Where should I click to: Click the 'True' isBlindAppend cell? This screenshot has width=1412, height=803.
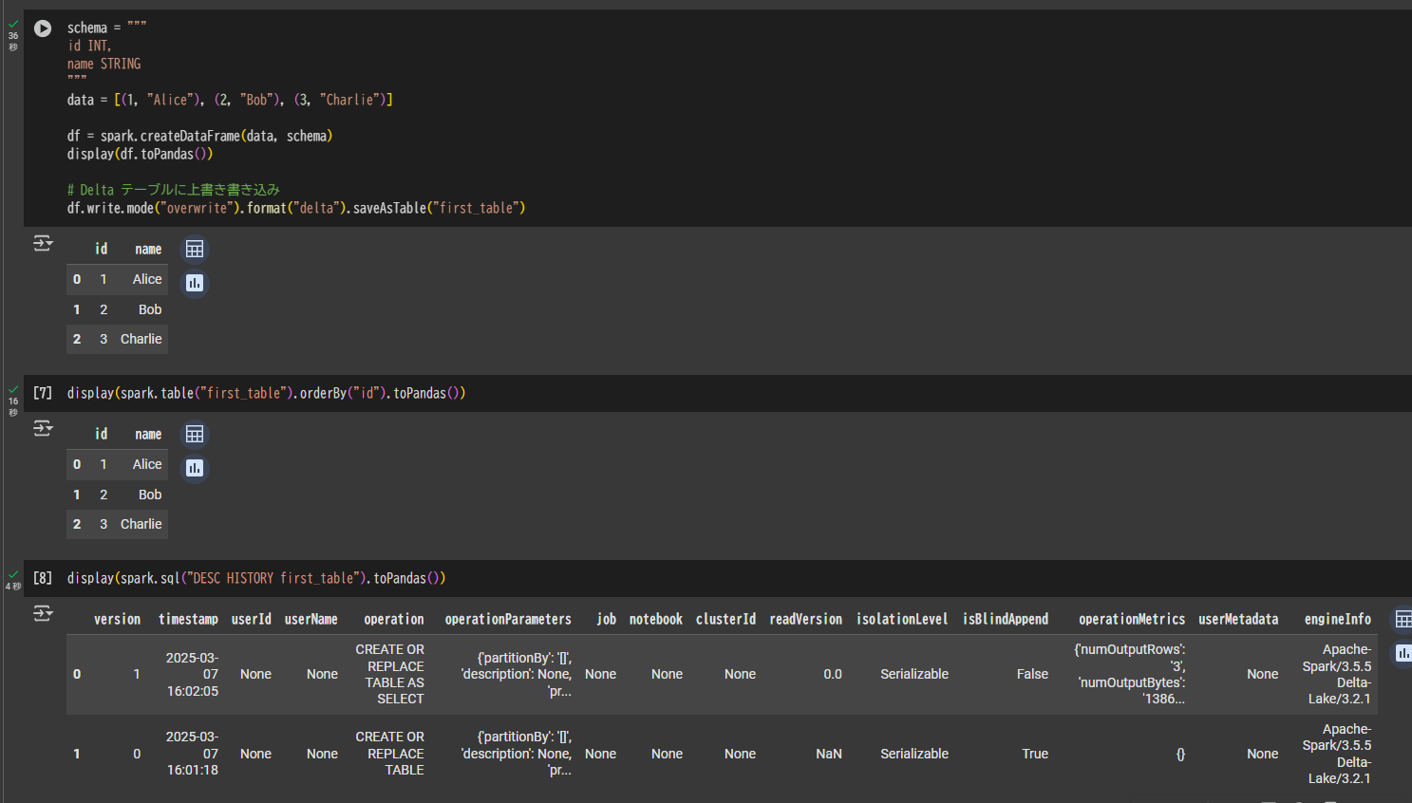click(1035, 754)
